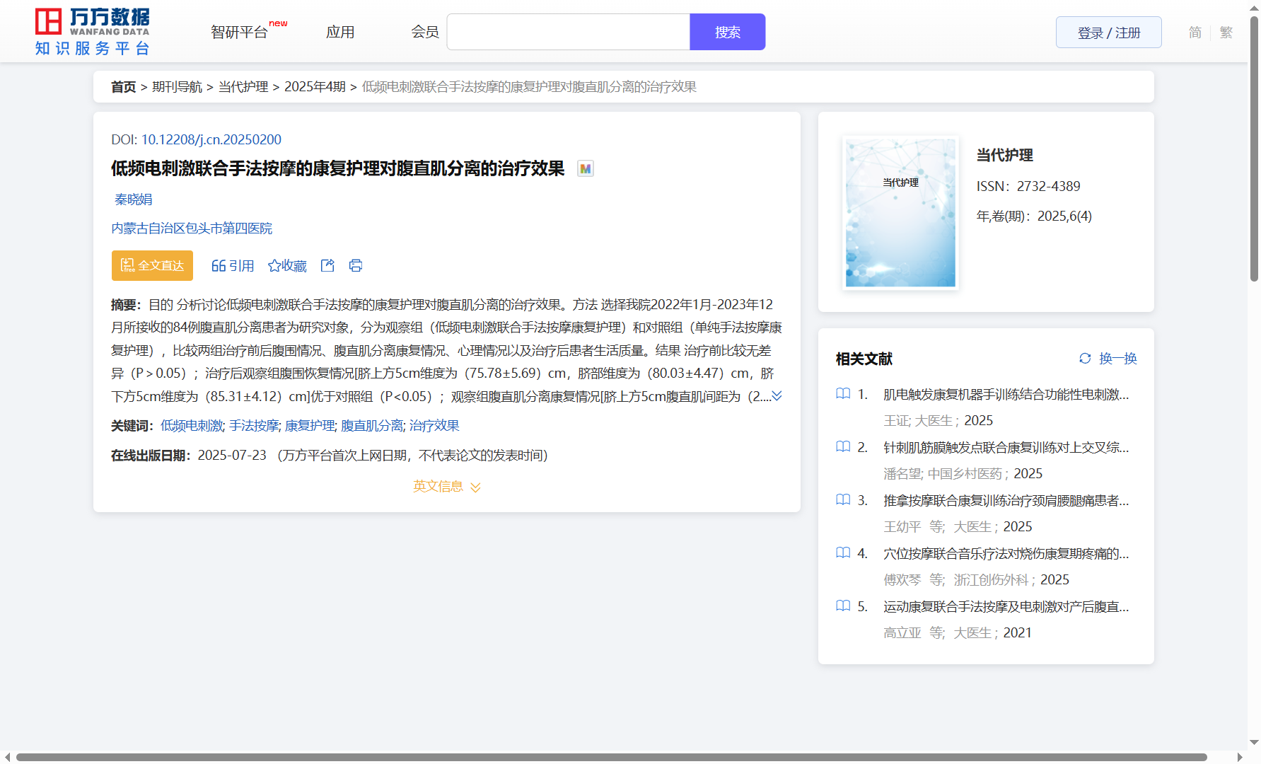
Task: Open the 会员 menu item
Action: tap(425, 33)
